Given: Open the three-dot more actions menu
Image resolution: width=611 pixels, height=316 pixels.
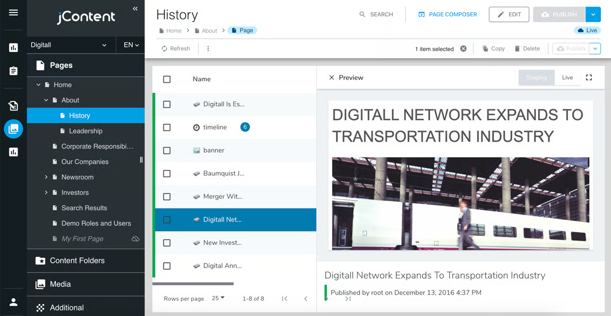Looking at the screenshot, I should (208, 49).
